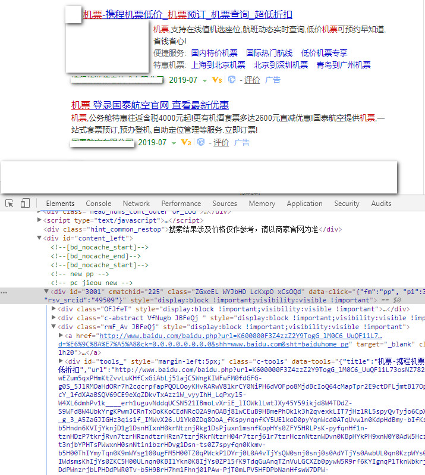
Task: Expand the a href baidu.php node
Action: click(x=61, y=335)
